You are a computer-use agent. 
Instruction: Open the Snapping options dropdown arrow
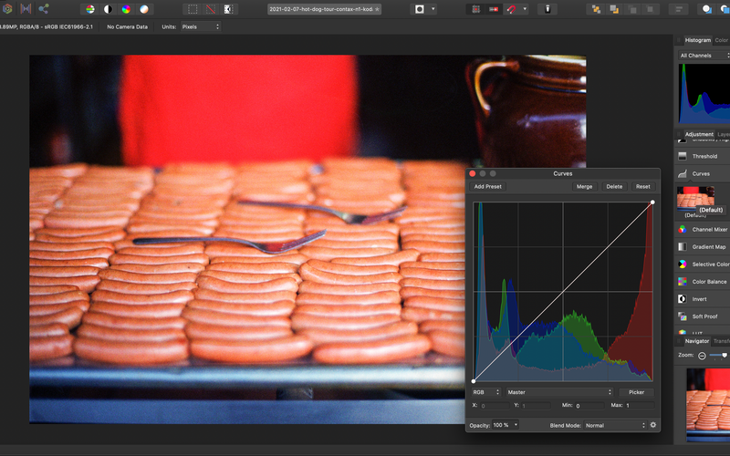525,9
